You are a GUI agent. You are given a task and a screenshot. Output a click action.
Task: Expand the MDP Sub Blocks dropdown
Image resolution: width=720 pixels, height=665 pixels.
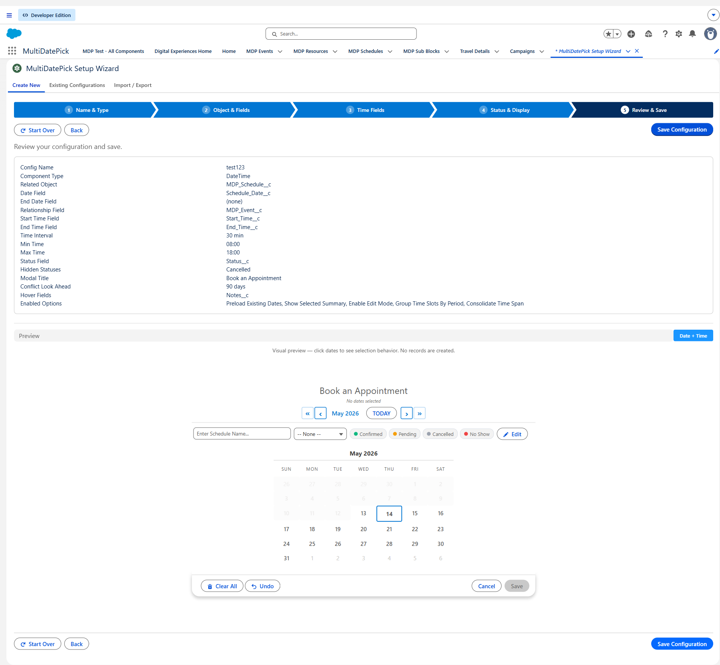(x=447, y=51)
